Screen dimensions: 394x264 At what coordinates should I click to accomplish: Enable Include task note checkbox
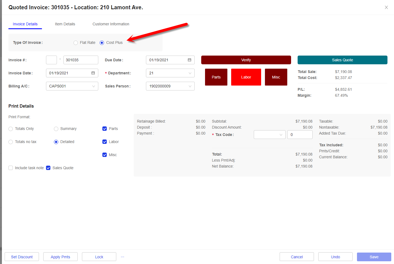tap(11, 168)
